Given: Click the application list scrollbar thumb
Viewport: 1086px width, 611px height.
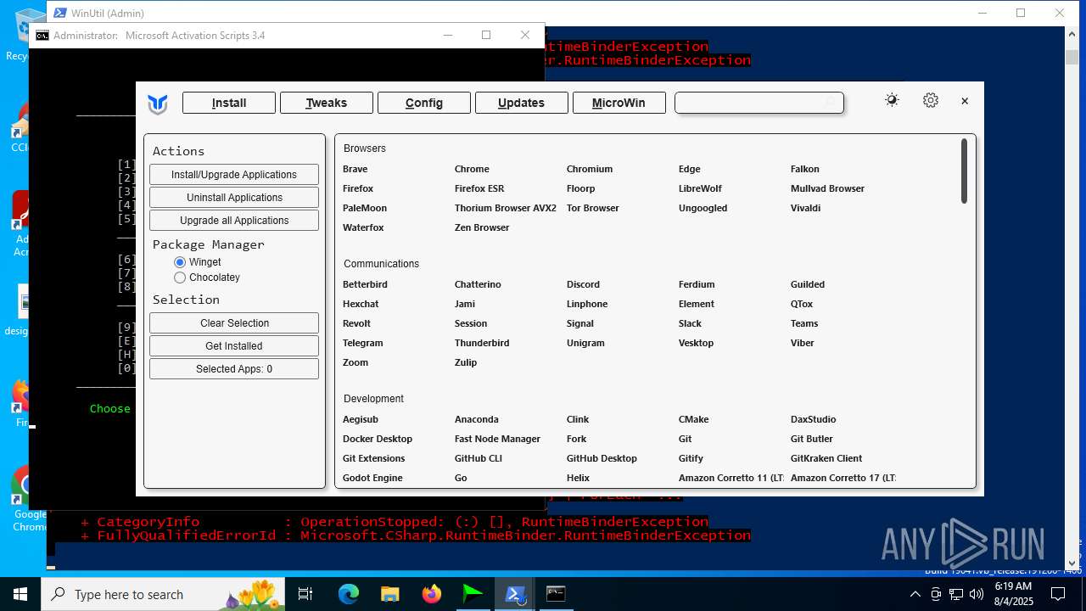Looking at the screenshot, I should [x=964, y=171].
